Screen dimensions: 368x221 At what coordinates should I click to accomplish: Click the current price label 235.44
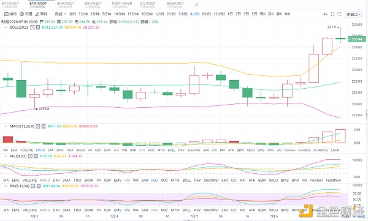pyautogui.click(x=357, y=39)
